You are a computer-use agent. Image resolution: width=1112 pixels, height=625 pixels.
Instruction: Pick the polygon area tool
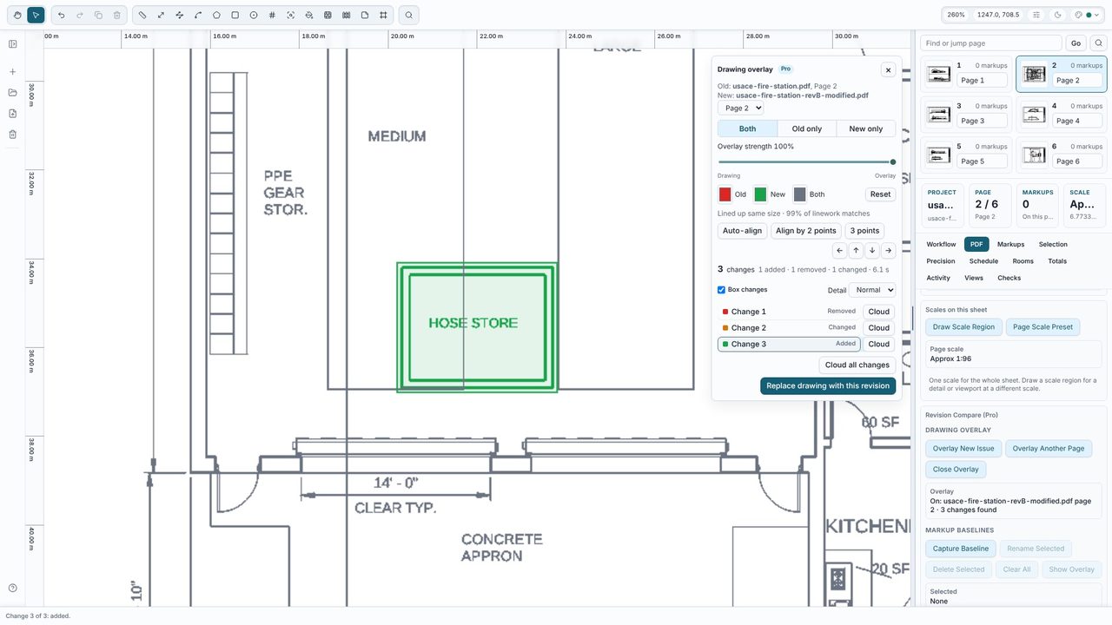[x=216, y=15]
